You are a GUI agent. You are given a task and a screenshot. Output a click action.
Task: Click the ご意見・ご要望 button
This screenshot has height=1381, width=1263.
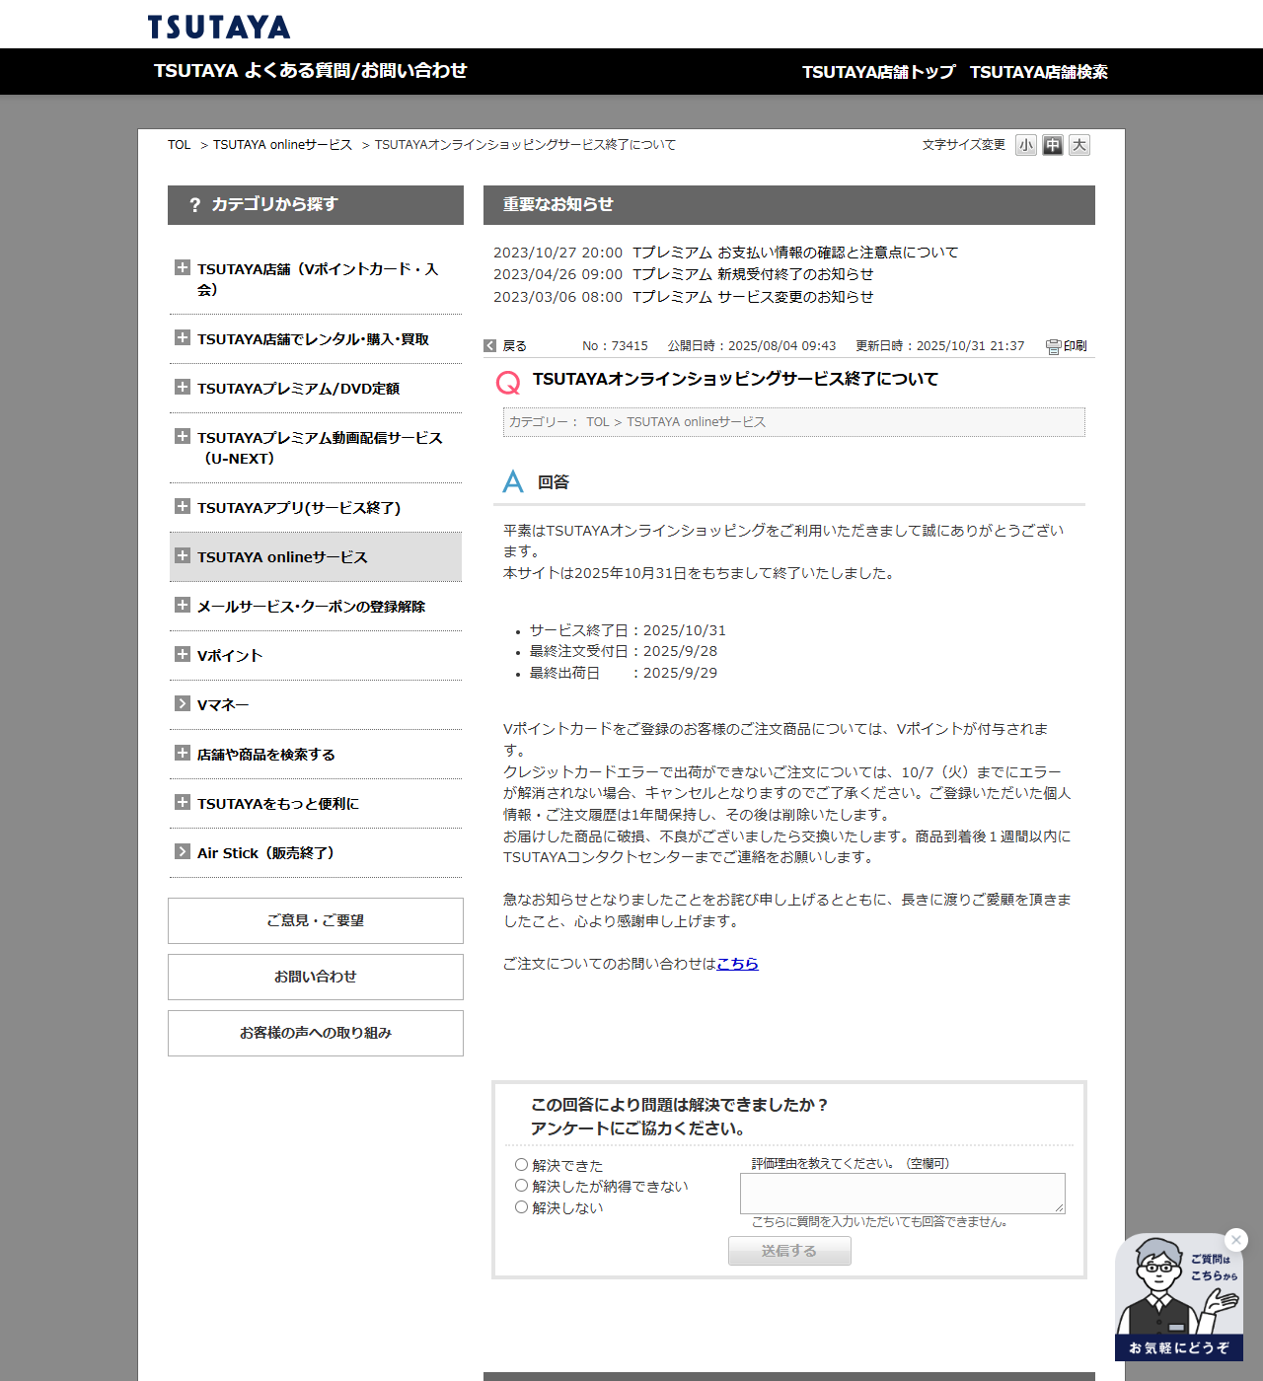click(316, 920)
